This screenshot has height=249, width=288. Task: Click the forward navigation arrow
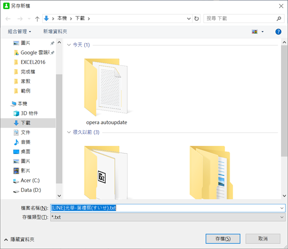pyautogui.click(x=20, y=19)
